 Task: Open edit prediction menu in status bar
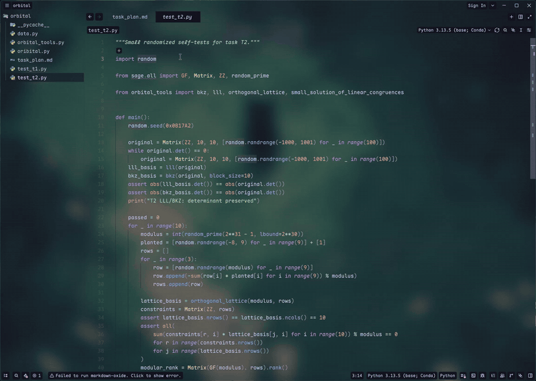click(x=463, y=376)
